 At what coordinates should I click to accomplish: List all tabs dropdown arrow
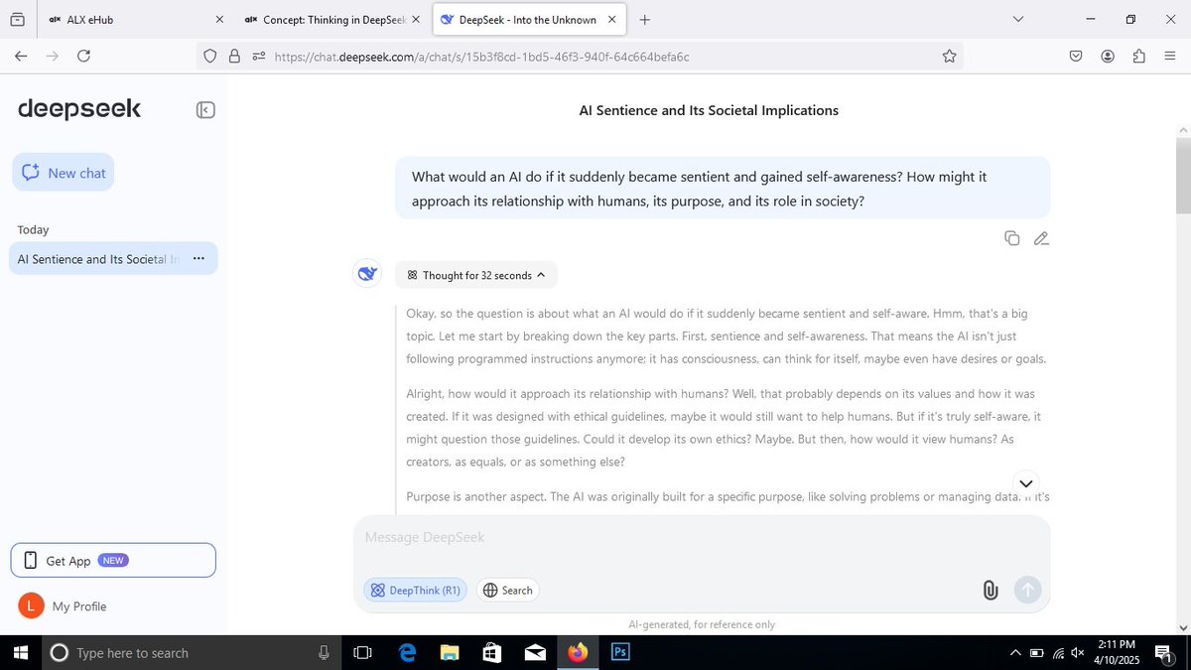pyautogui.click(x=1018, y=19)
